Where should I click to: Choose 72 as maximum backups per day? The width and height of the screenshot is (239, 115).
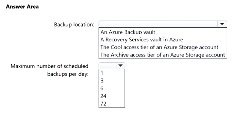(103, 103)
